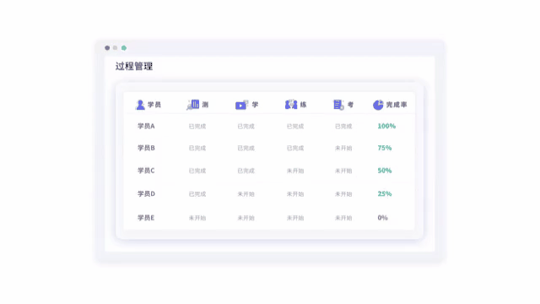Click 学员B's 未开始 status under 考
The height and width of the screenshot is (304, 540).
click(x=343, y=149)
